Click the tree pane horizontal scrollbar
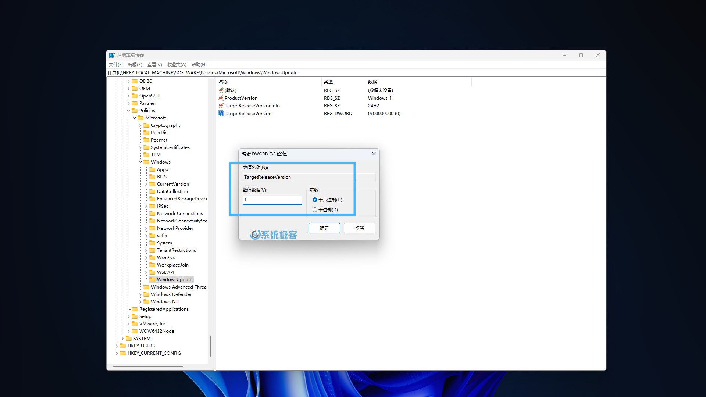 coord(148,367)
